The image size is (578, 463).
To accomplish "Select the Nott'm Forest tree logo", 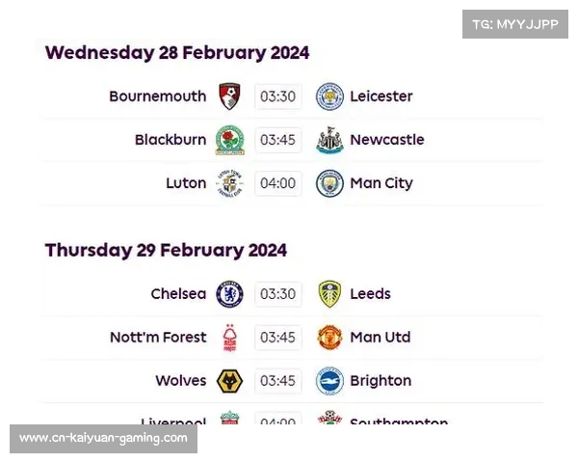I will click(230, 338).
